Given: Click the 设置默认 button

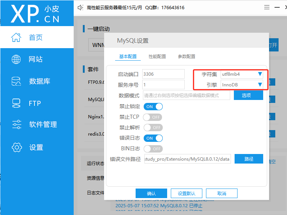Looking at the screenshot, I should (x=187, y=193).
